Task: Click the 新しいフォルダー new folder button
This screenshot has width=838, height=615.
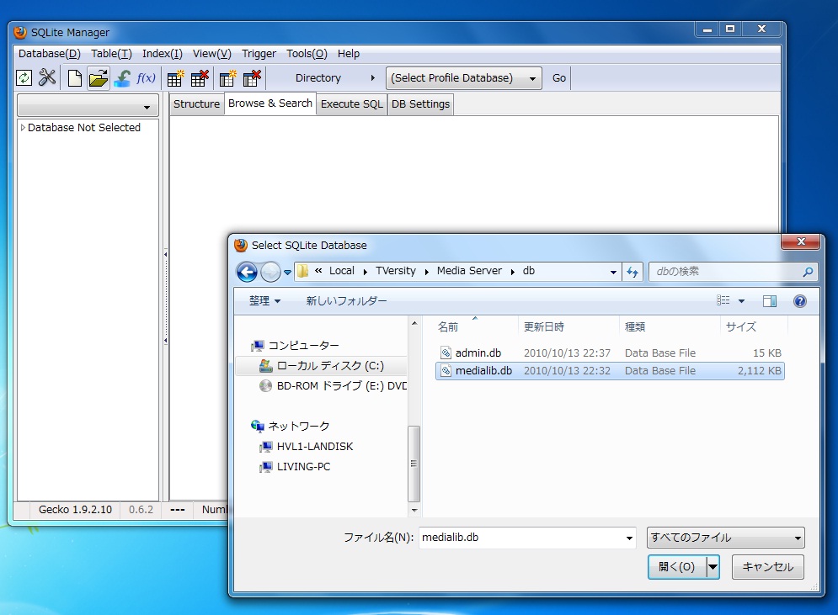Action: coord(346,301)
